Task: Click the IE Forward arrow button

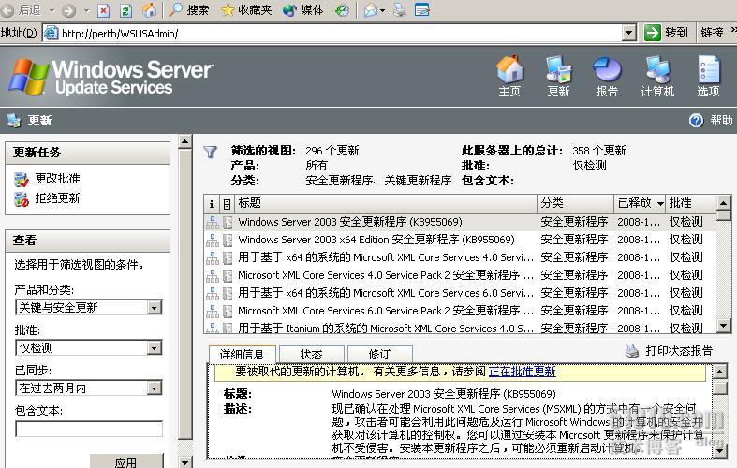Action: click(69, 10)
